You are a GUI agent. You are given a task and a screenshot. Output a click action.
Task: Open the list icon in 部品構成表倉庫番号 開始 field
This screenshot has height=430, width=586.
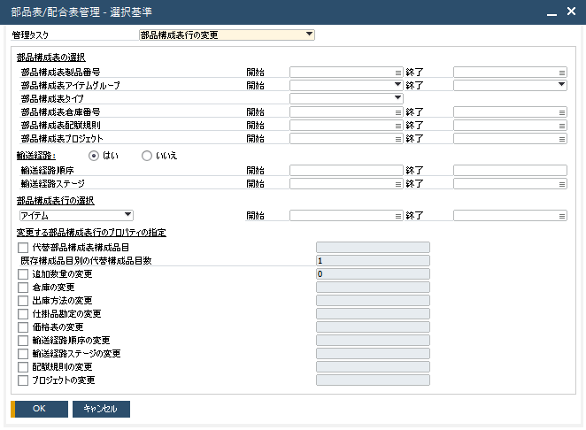(398, 112)
